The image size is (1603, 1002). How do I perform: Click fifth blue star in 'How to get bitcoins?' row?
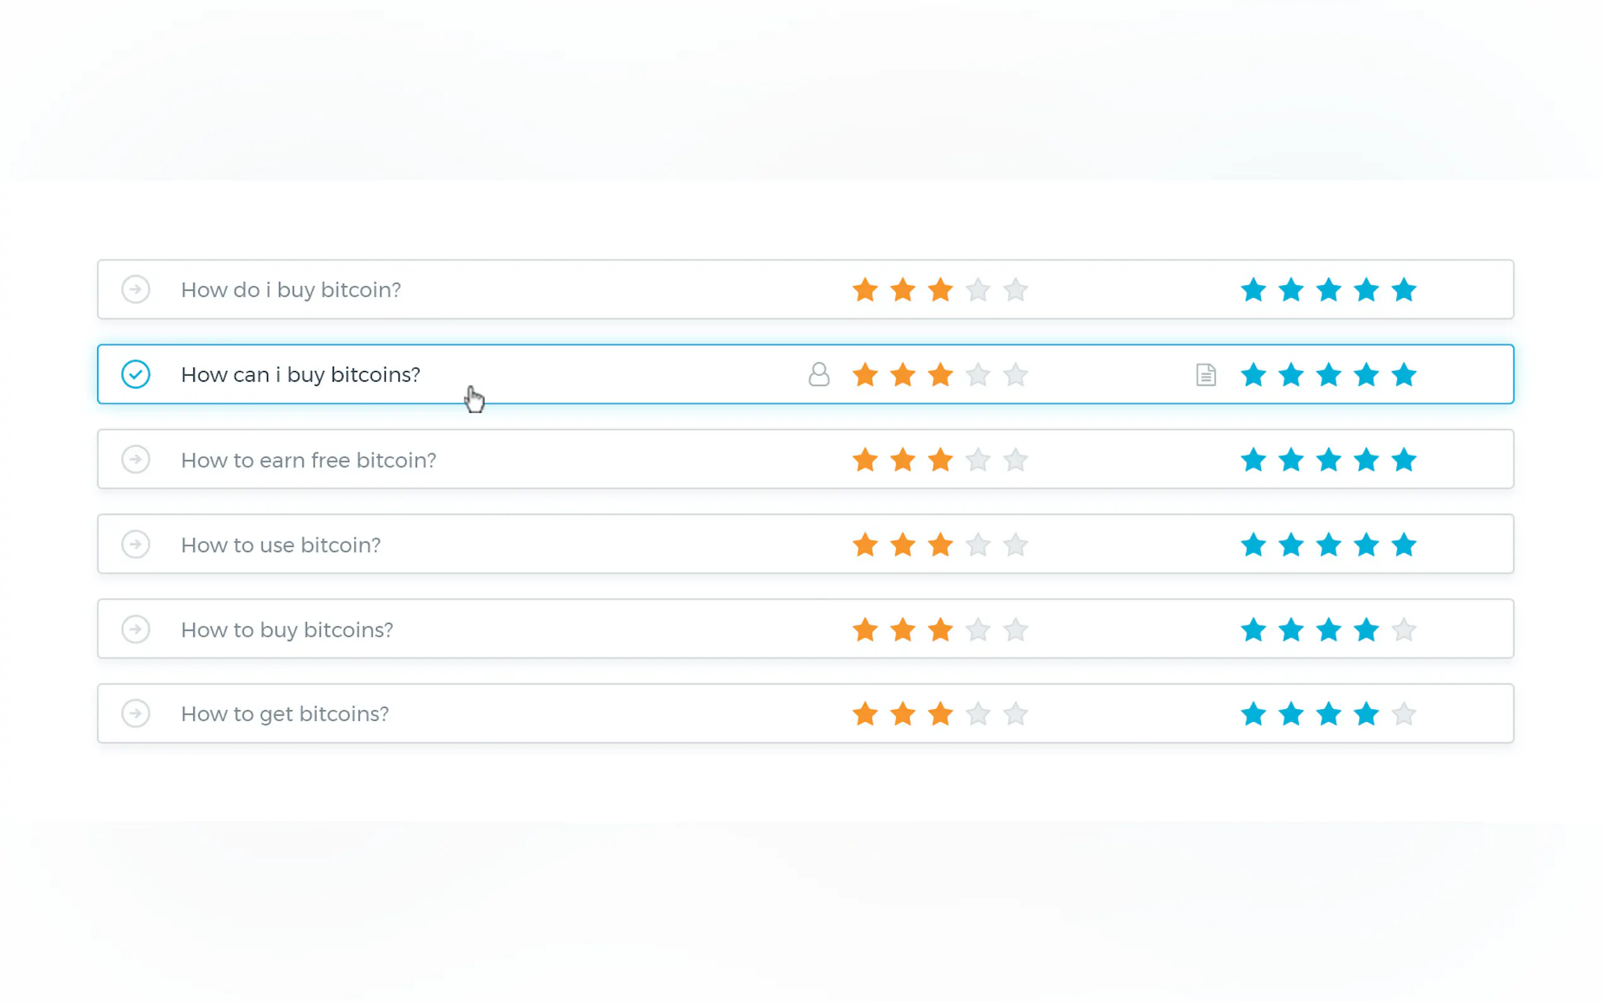click(1404, 714)
